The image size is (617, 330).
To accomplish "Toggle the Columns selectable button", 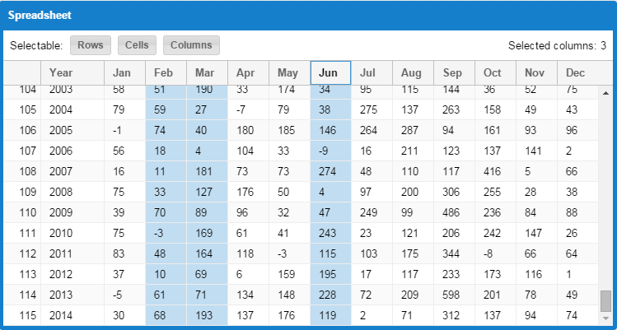I will (191, 45).
